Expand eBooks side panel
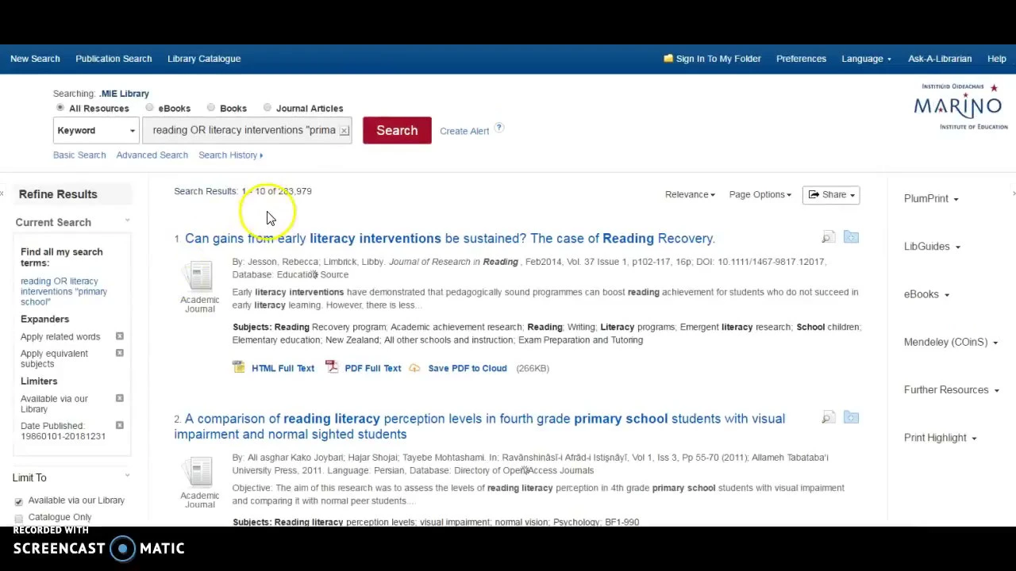 coord(926,294)
